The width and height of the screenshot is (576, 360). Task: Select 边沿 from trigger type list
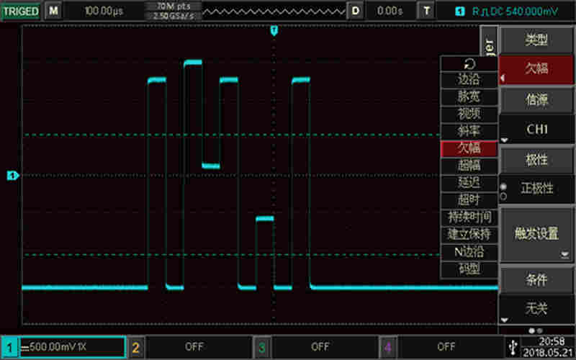coord(469,79)
